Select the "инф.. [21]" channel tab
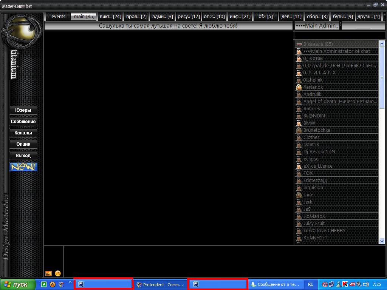This screenshot has height=290, width=387. pos(240,17)
